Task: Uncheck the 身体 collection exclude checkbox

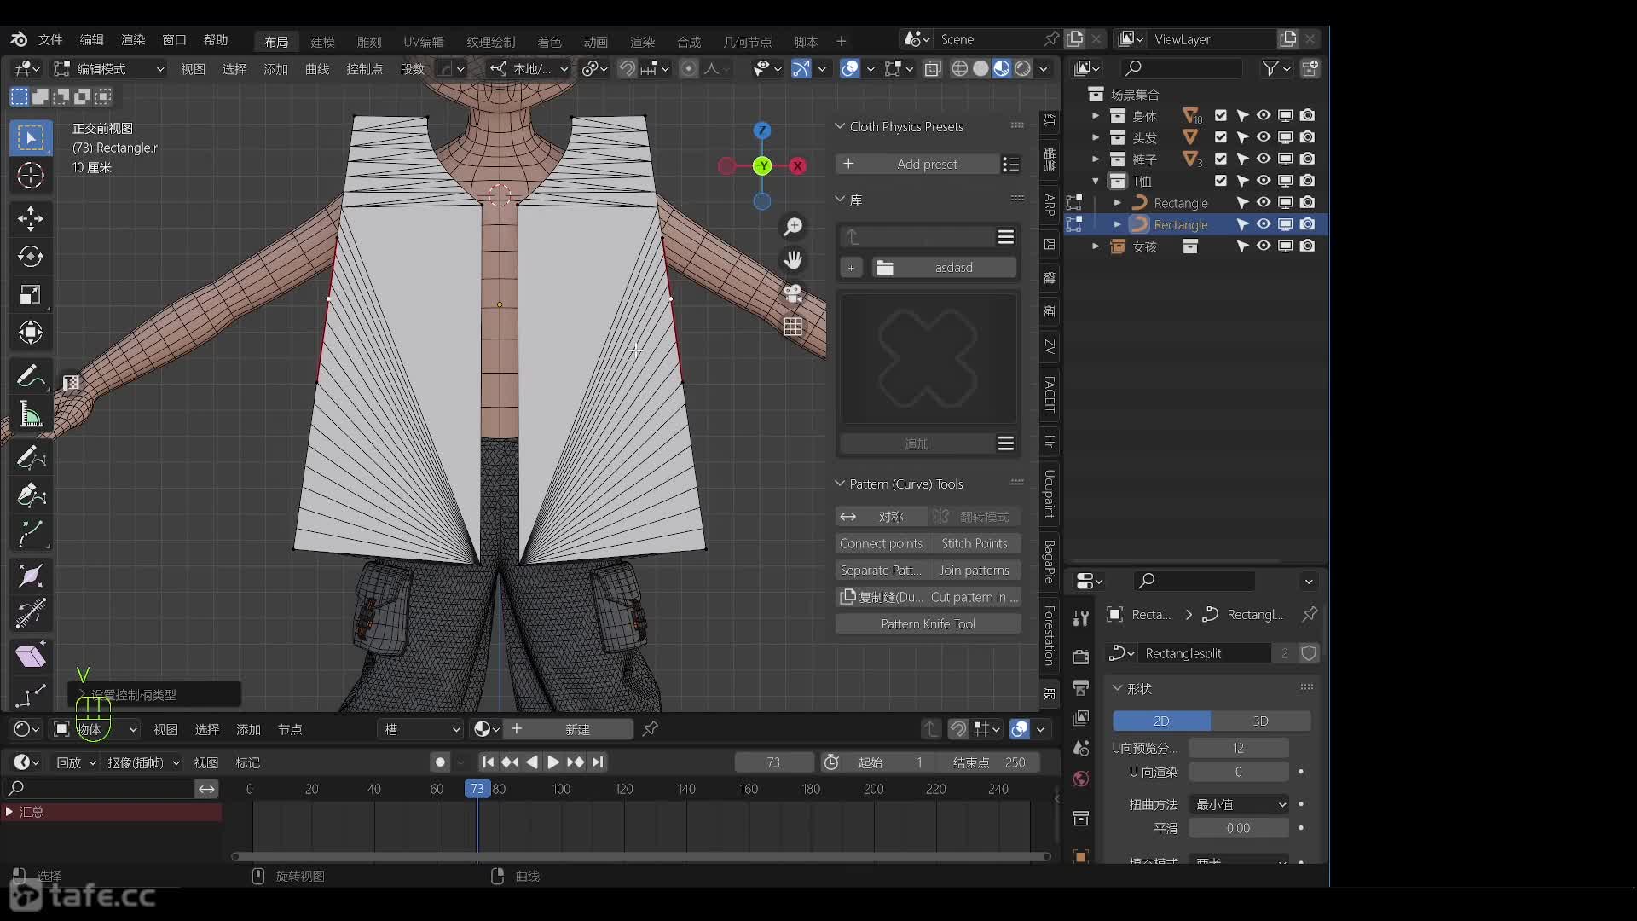Action: coord(1221,115)
